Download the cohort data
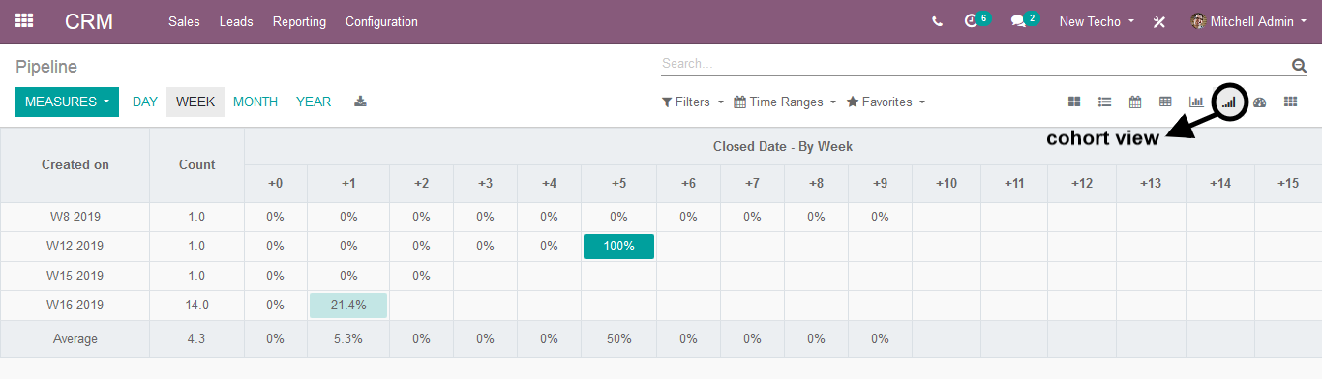Viewport: 1322px width, 379px height. [361, 102]
